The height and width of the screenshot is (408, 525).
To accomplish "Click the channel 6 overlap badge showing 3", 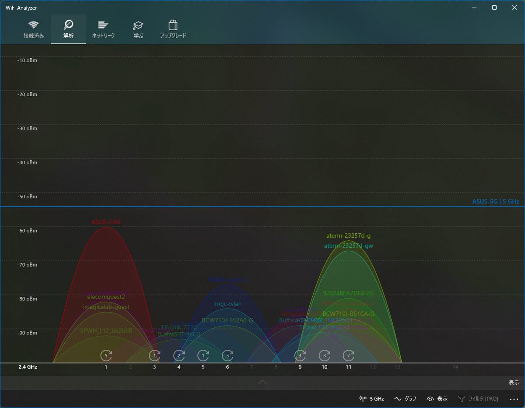I will pos(227,355).
